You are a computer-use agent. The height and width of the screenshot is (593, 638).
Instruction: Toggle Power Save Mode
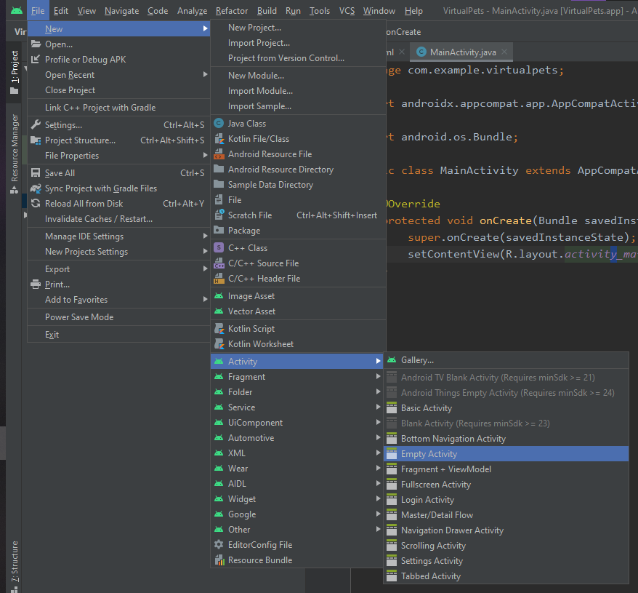coord(79,317)
